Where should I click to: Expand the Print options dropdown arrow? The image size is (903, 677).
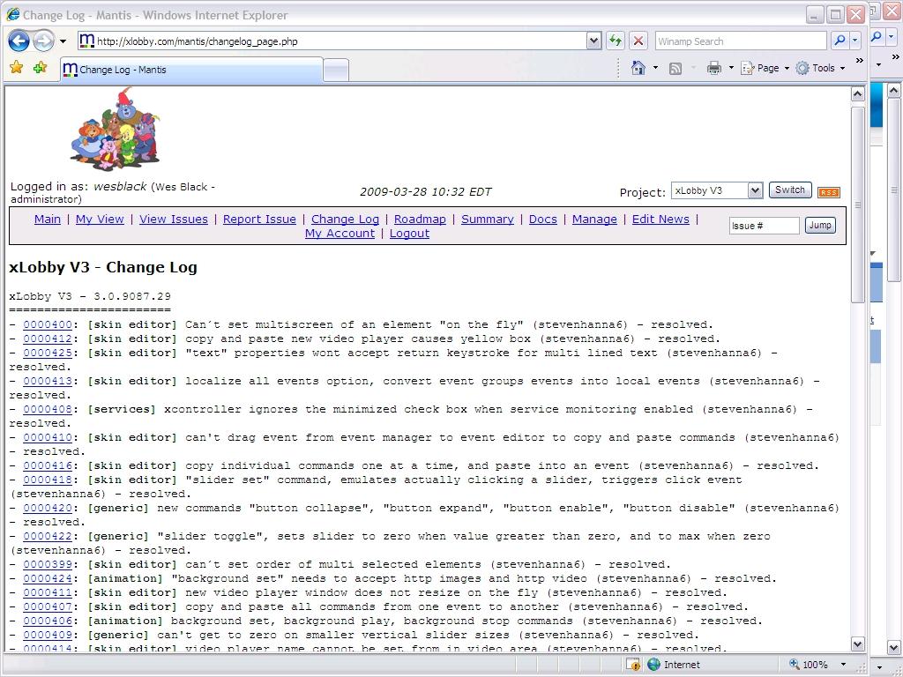tap(731, 68)
